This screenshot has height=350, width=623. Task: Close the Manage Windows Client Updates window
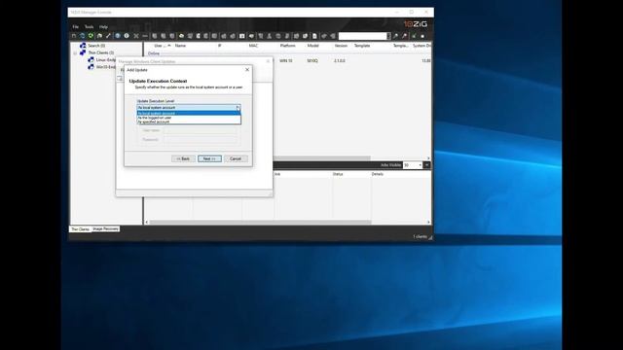[x=268, y=61]
